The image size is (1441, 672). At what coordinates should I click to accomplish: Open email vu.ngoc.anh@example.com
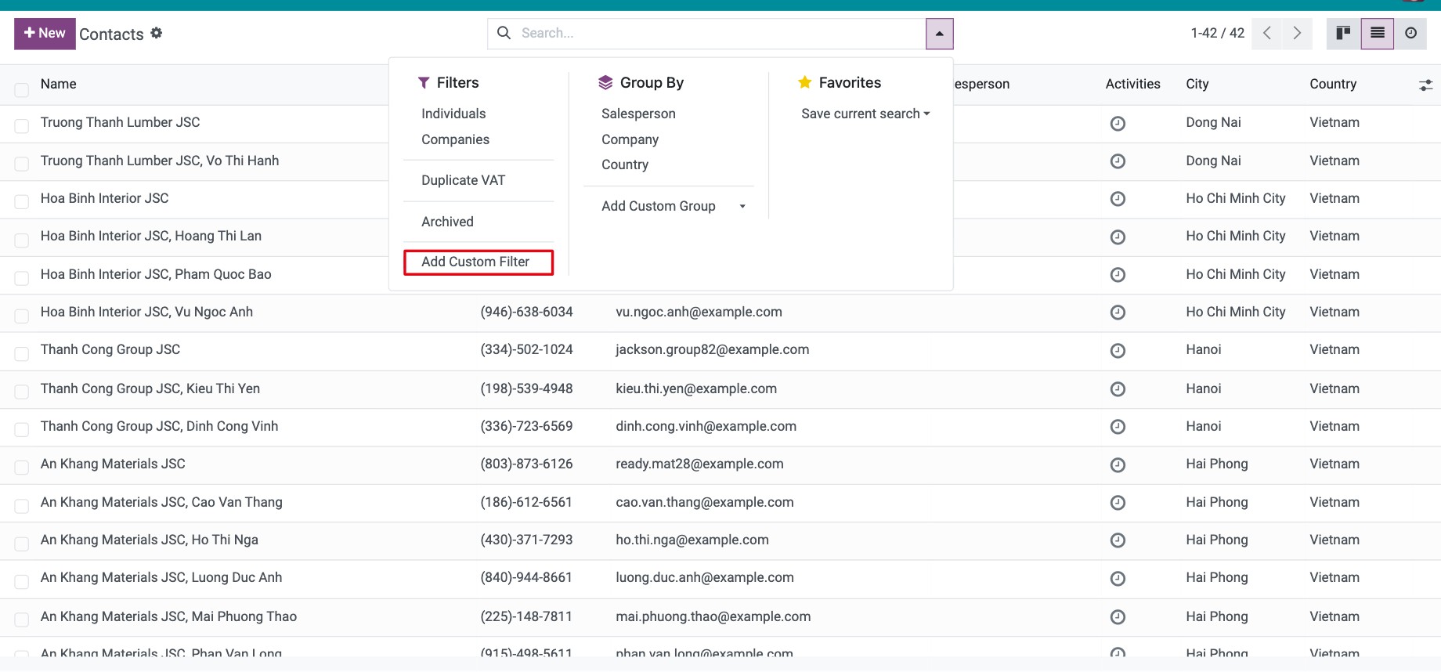pos(699,312)
